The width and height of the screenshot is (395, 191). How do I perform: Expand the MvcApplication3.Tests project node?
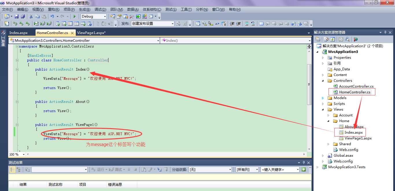tap(318, 167)
